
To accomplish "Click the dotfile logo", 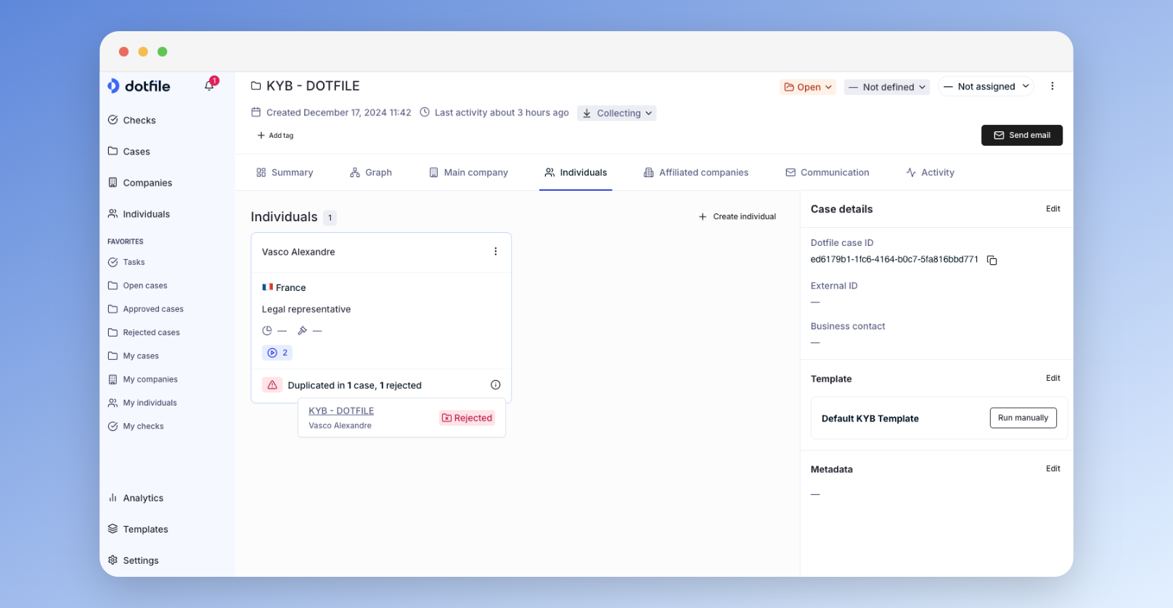I will 139,86.
